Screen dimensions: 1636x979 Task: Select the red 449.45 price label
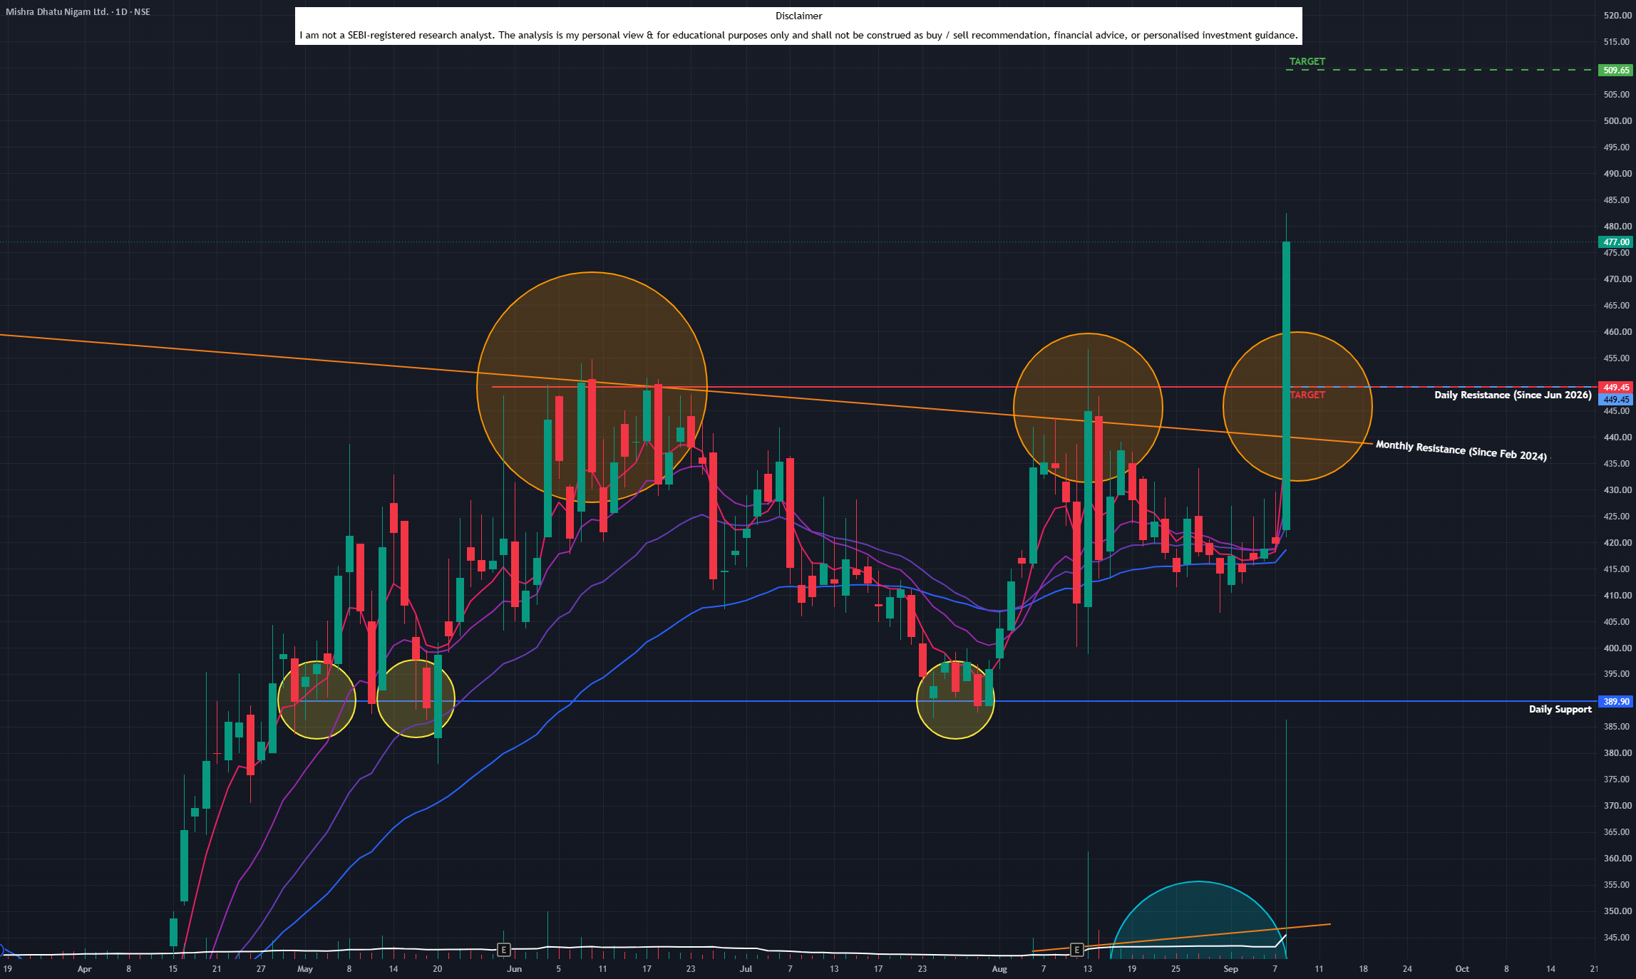[x=1616, y=388]
